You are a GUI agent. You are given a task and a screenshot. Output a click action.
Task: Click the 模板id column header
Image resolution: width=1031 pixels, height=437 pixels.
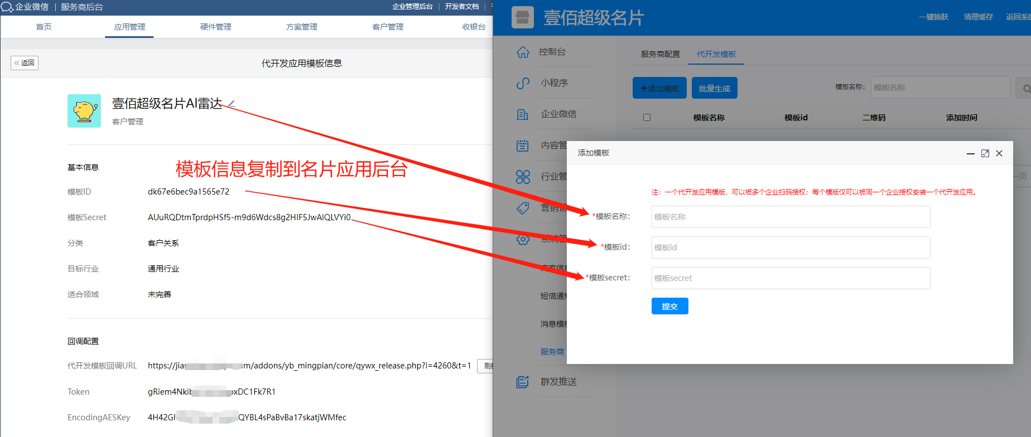pyautogui.click(x=796, y=118)
